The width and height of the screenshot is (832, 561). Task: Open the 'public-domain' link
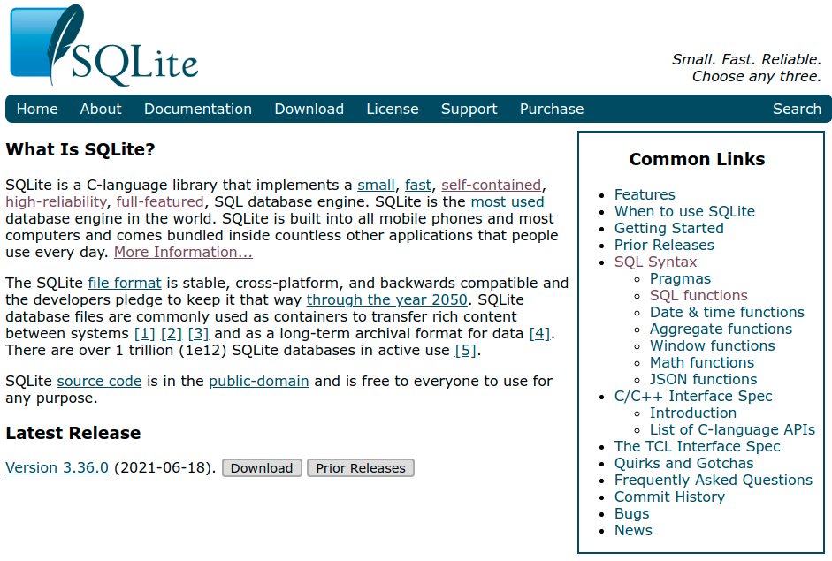click(x=259, y=382)
